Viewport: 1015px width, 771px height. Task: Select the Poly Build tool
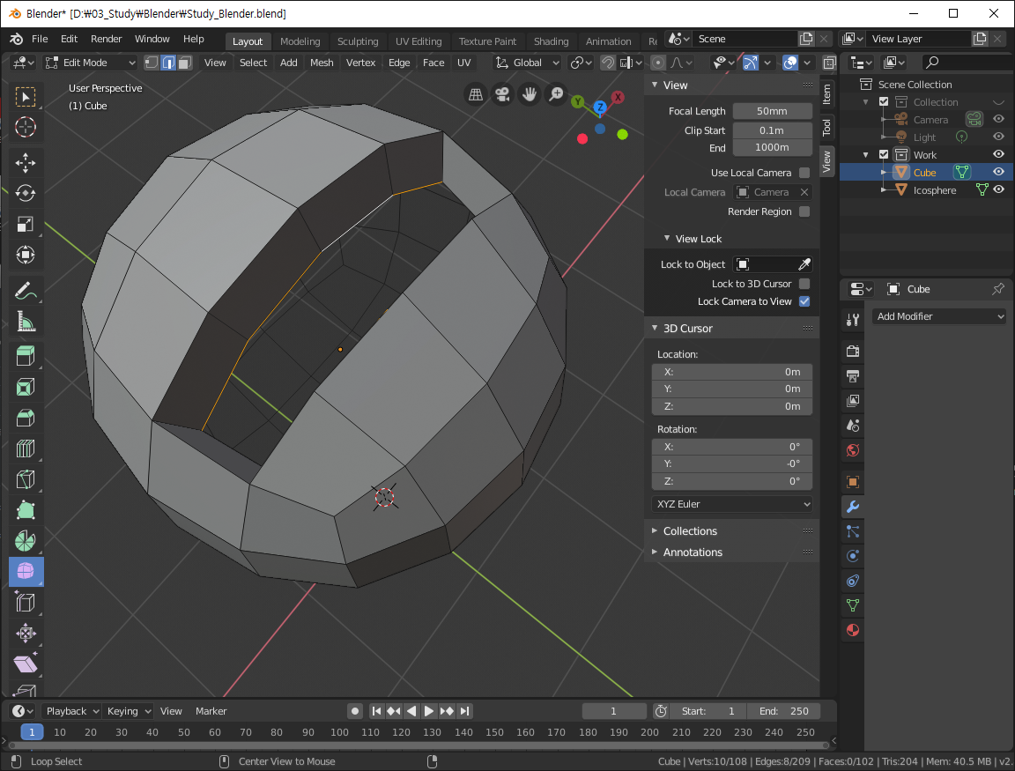coord(26,509)
